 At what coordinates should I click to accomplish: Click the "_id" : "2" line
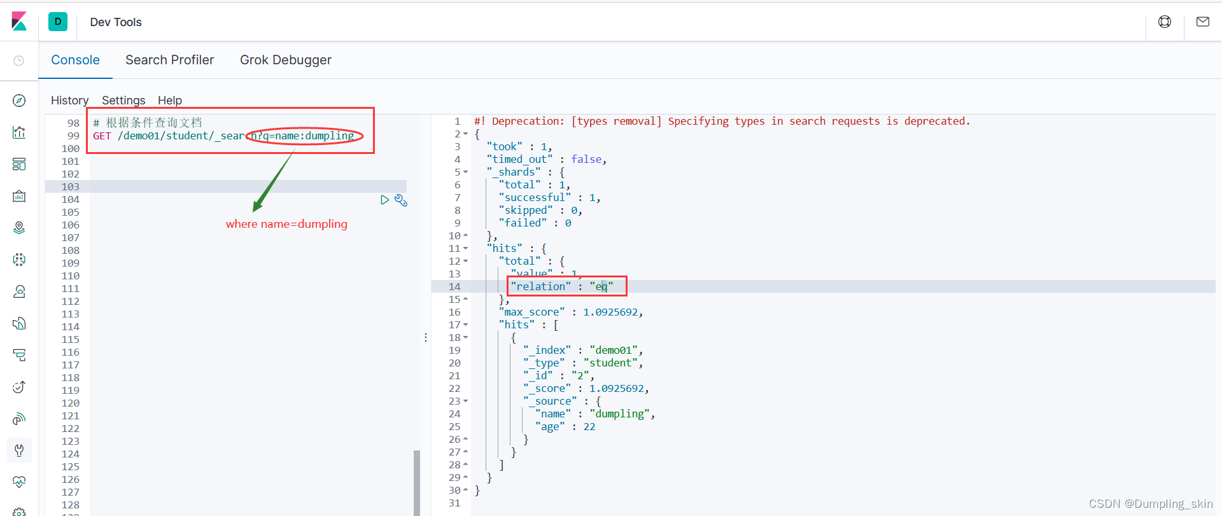559,375
